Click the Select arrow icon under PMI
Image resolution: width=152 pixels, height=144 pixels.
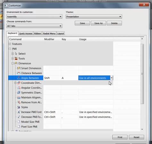16,53
